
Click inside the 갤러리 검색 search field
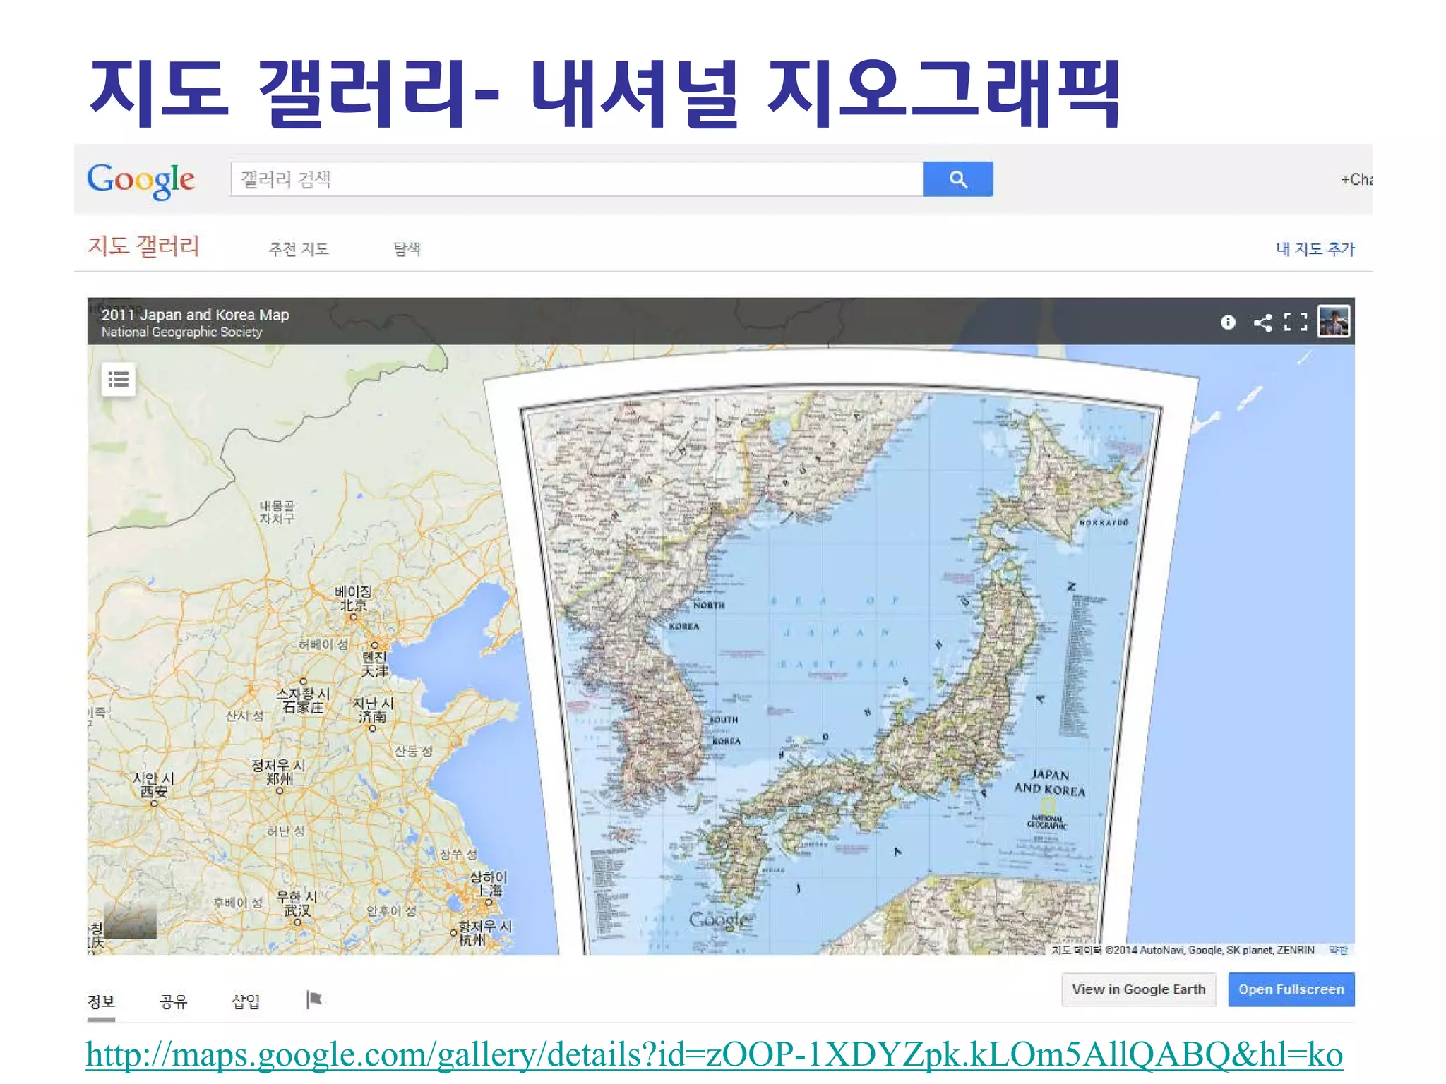point(575,179)
